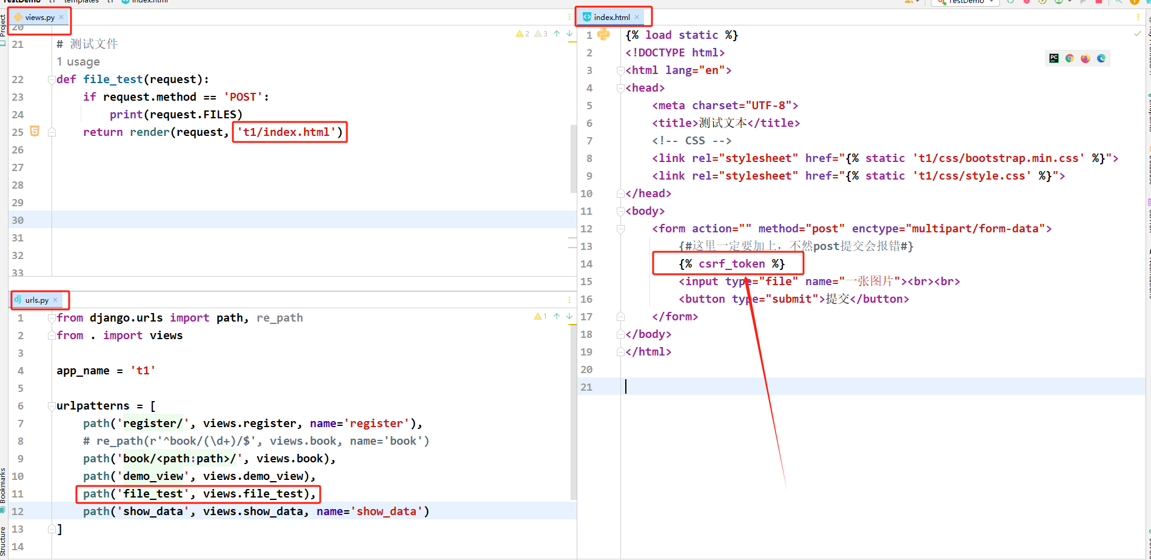
Task: Close the index.html tab
Action: pos(637,17)
